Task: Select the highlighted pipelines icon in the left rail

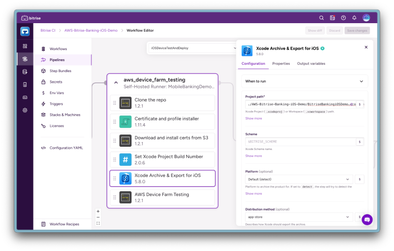Action: click(x=25, y=59)
